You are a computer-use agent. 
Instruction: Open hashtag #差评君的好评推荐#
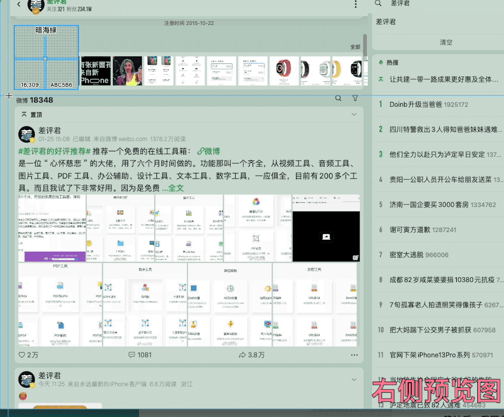pyautogui.click(x=55, y=151)
